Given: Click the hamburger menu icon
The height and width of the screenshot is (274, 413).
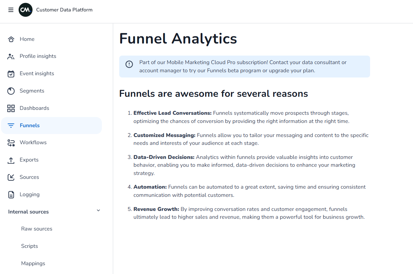Looking at the screenshot, I should pyautogui.click(x=11, y=10).
